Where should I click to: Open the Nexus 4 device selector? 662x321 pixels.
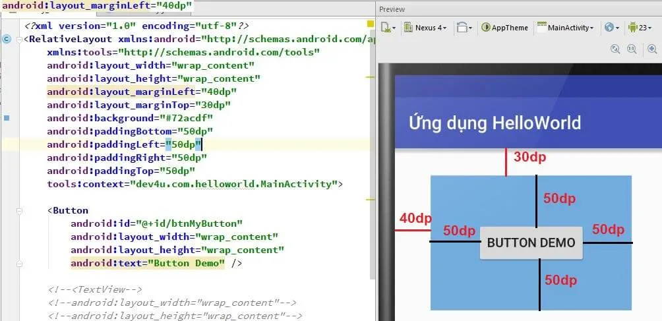[425, 28]
